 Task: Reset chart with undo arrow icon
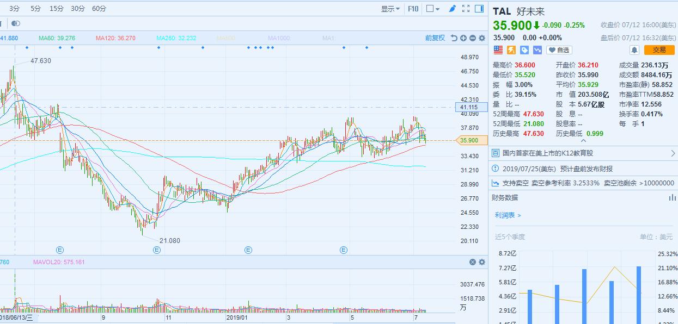(x=454, y=38)
